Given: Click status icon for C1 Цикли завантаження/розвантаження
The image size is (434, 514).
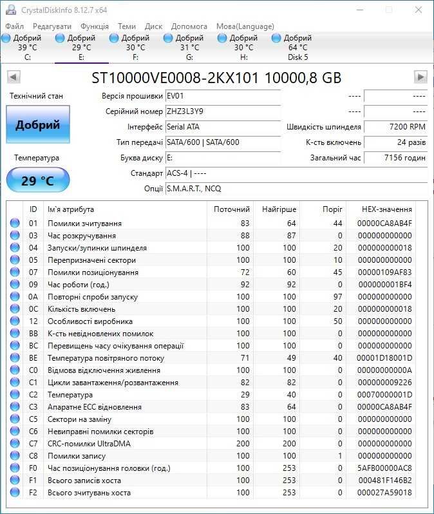Looking at the screenshot, I should coord(15,382).
